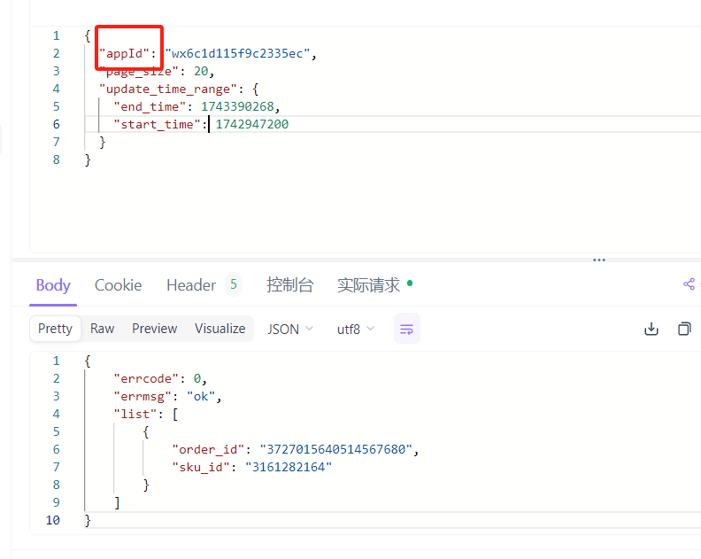
Task: Switch to the 控制台 tab
Action: [x=289, y=285]
